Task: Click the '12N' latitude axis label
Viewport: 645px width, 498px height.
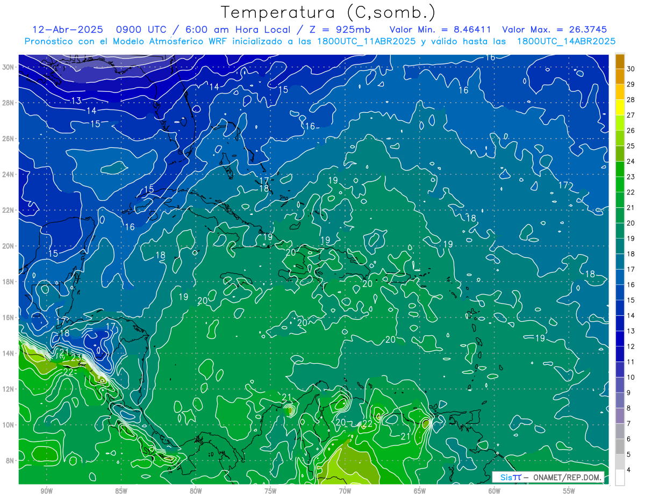Action: click(x=9, y=389)
